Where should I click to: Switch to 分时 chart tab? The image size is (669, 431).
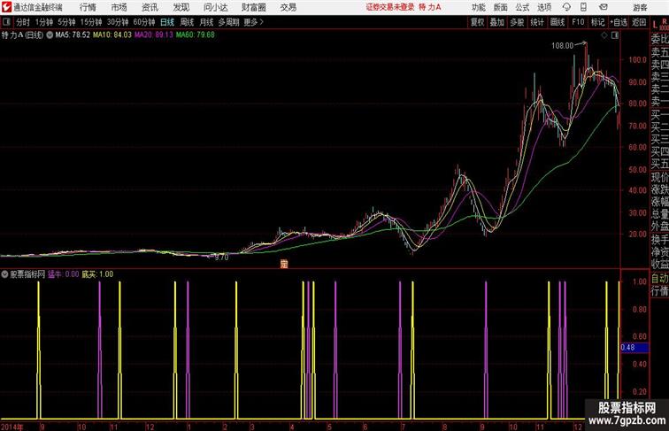coord(23,22)
